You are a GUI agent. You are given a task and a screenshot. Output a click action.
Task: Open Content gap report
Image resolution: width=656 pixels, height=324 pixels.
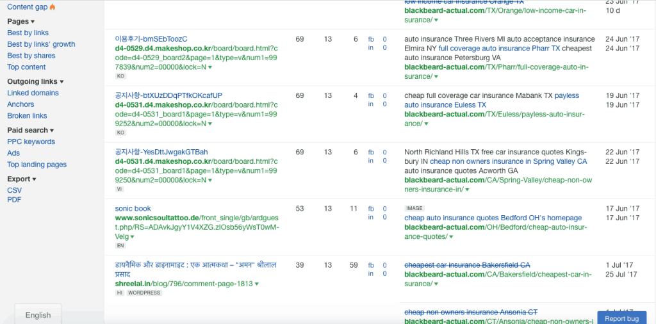pyautogui.click(x=27, y=6)
